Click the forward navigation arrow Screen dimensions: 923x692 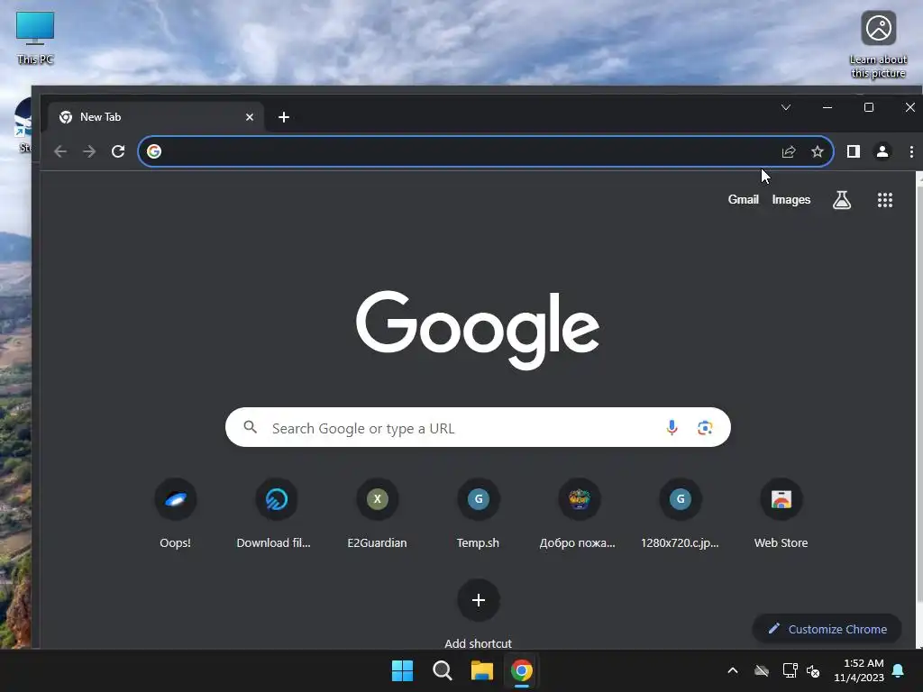[89, 151]
